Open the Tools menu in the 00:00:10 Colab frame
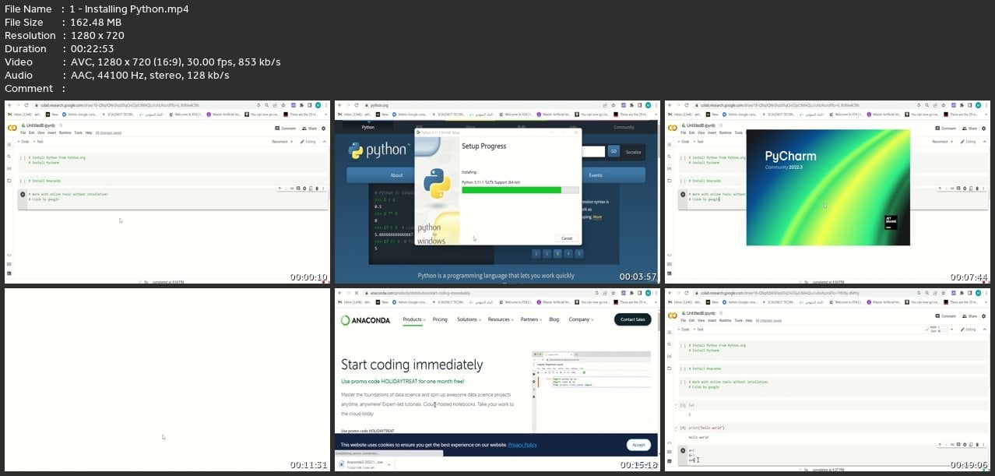Image resolution: width=995 pixels, height=476 pixels. pyautogui.click(x=78, y=132)
